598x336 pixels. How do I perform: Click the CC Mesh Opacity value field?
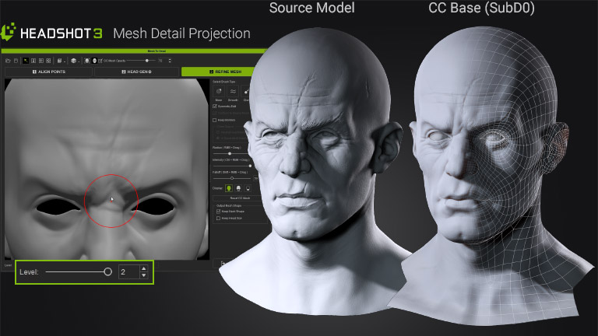162,61
